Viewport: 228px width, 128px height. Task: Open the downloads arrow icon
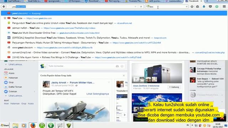point(204,6)
